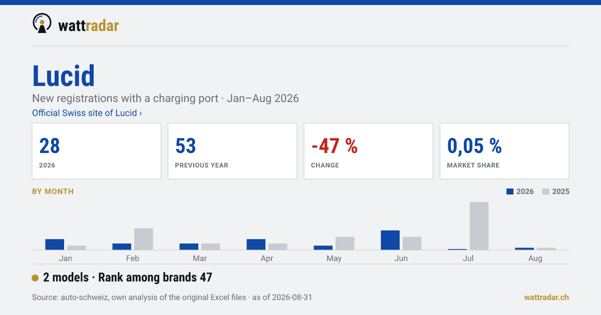Click the grey 2025 bar for May

[345, 243]
